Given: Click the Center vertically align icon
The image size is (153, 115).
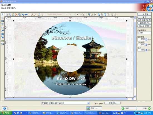Looking at the screenshot, I should pyautogui.click(x=115, y=15).
